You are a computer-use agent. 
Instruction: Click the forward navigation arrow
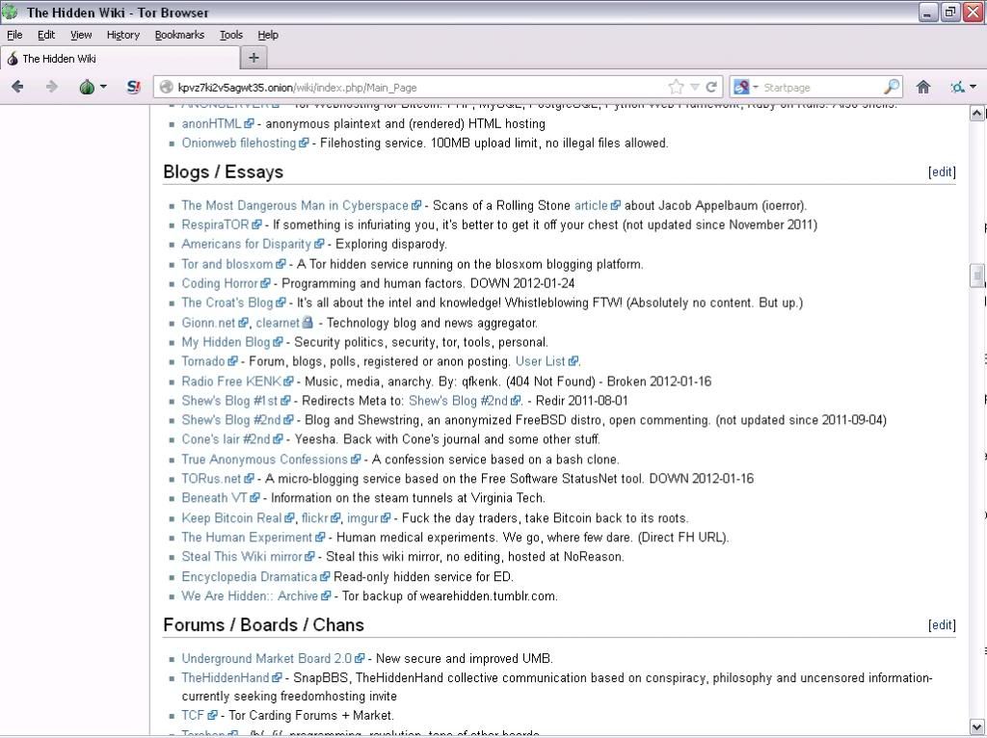click(52, 87)
